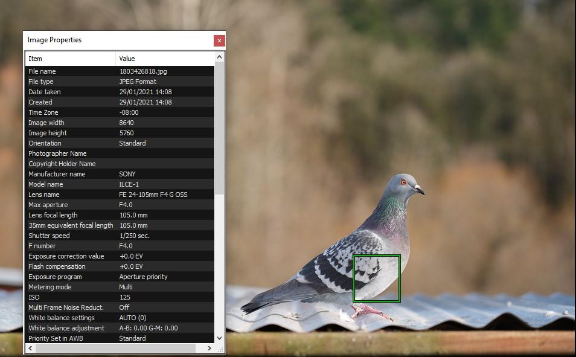Select the SONY manufacturer value
Image resolution: width=576 pixels, height=357 pixels.
(x=127, y=174)
